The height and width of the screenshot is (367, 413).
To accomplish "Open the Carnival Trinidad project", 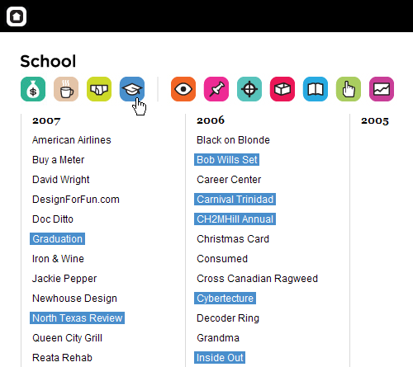I will [x=235, y=200].
